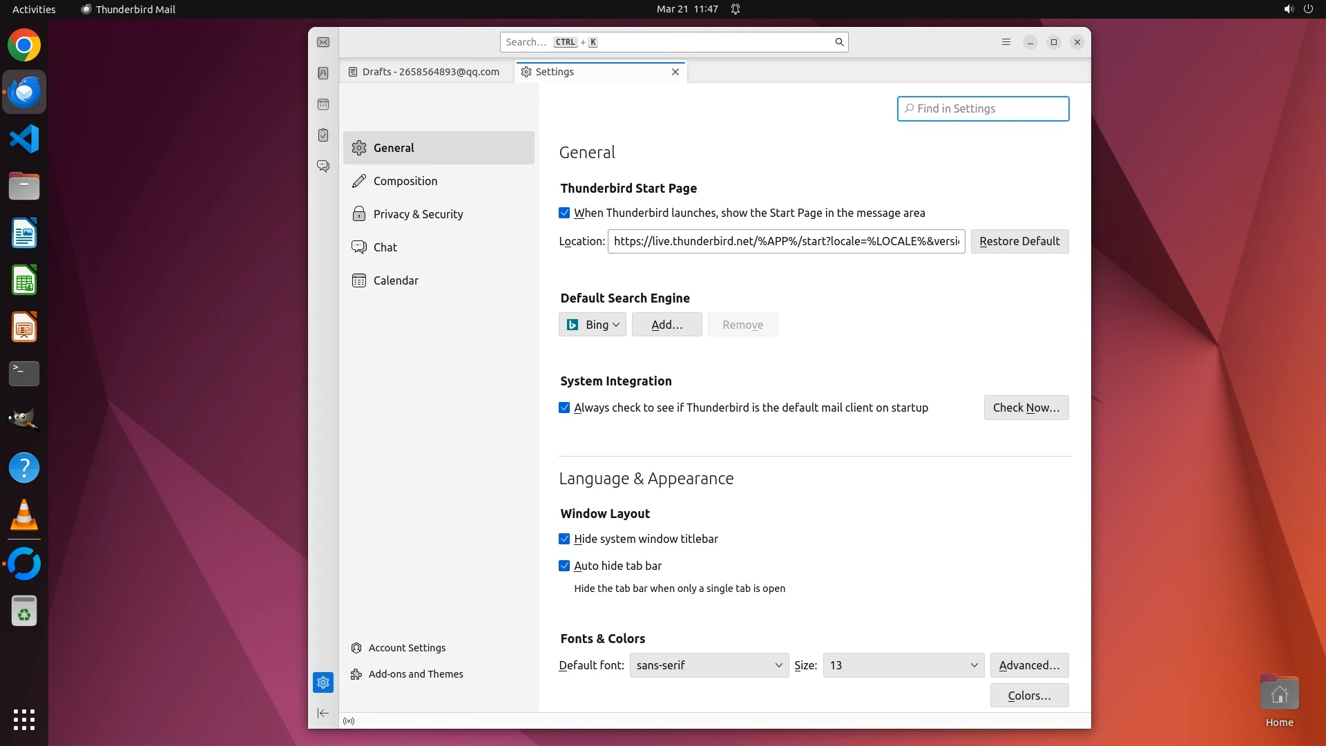Image resolution: width=1326 pixels, height=746 pixels.
Task: Open Account Settings link
Action: pyautogui.click(x=407, y=648)
